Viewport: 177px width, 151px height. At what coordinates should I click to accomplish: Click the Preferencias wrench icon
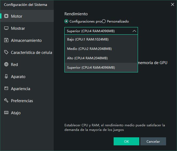(x=6, y=101)
